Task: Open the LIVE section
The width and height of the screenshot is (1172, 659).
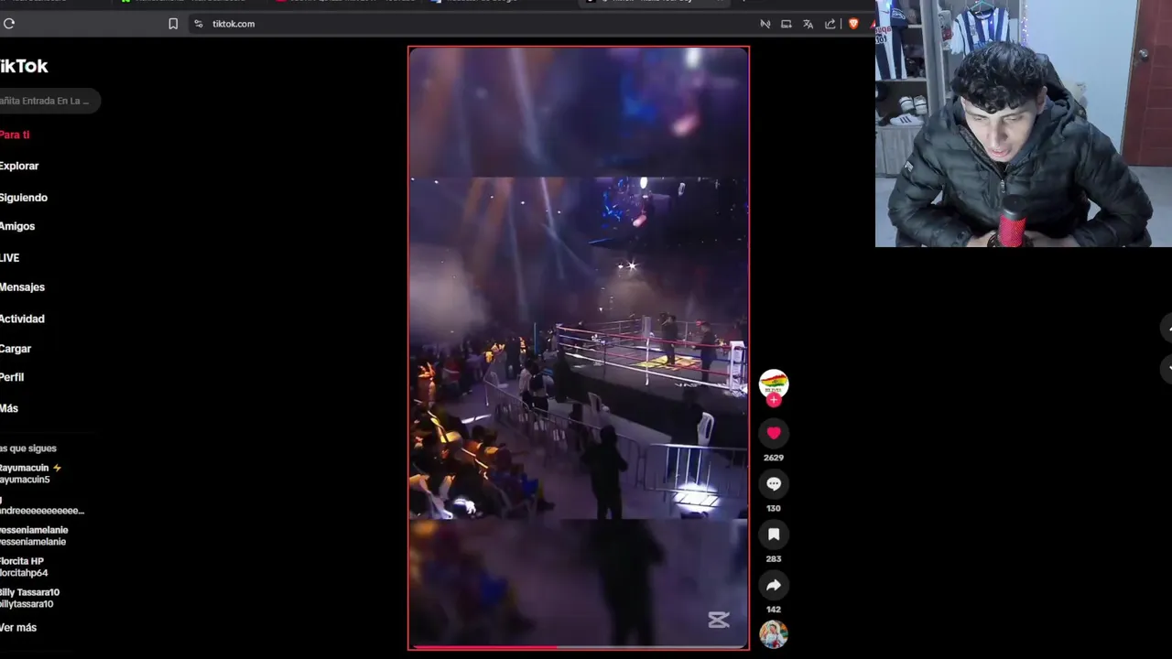Action: [x=10, y=258]
